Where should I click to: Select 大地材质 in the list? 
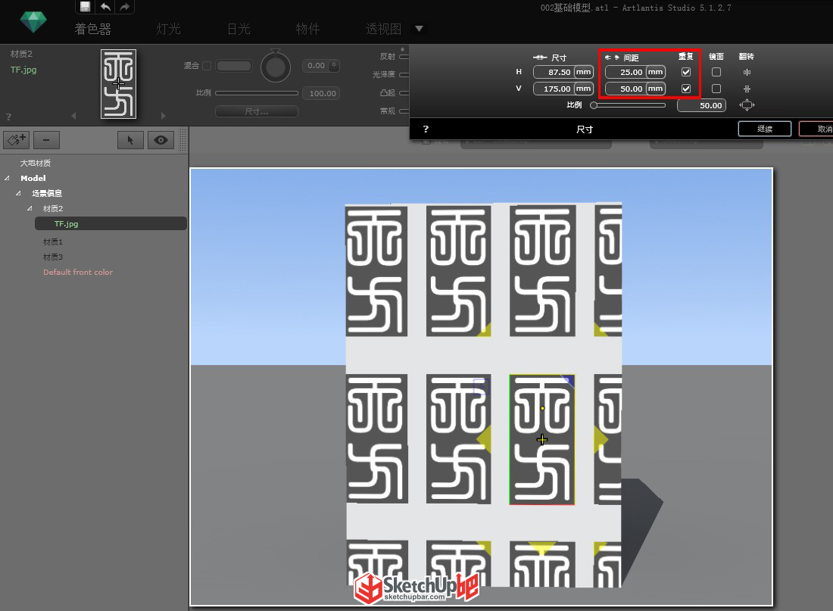click(x=36, y=163)
